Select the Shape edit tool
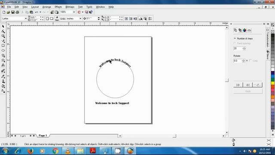The image size is (275, 155). coord(3,31)
